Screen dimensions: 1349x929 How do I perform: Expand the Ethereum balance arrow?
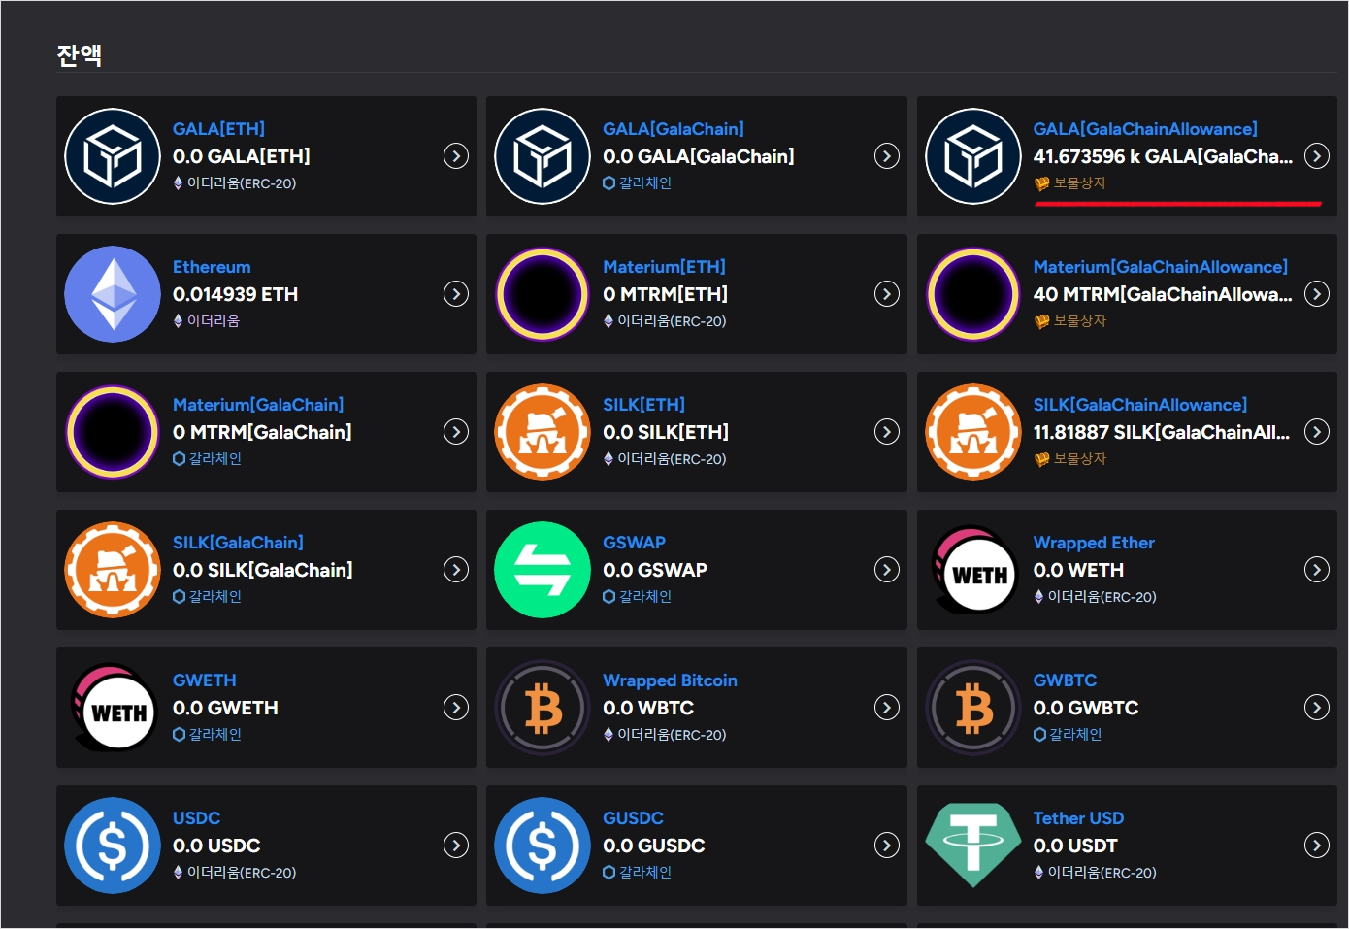point(456,294)
